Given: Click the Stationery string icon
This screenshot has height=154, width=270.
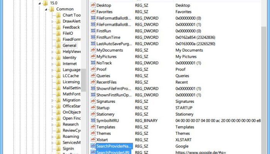Looking at the screenshot, I should [x=93, y=114].
